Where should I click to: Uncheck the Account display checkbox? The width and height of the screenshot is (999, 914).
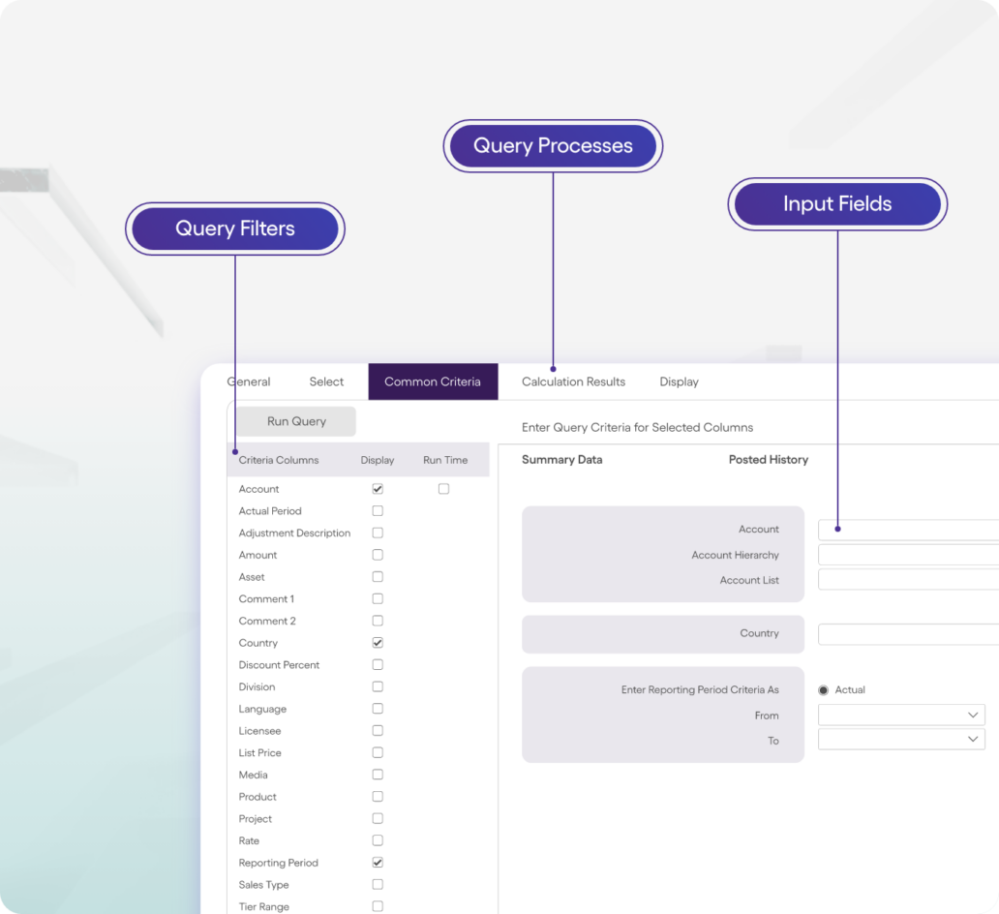point(378,489)
